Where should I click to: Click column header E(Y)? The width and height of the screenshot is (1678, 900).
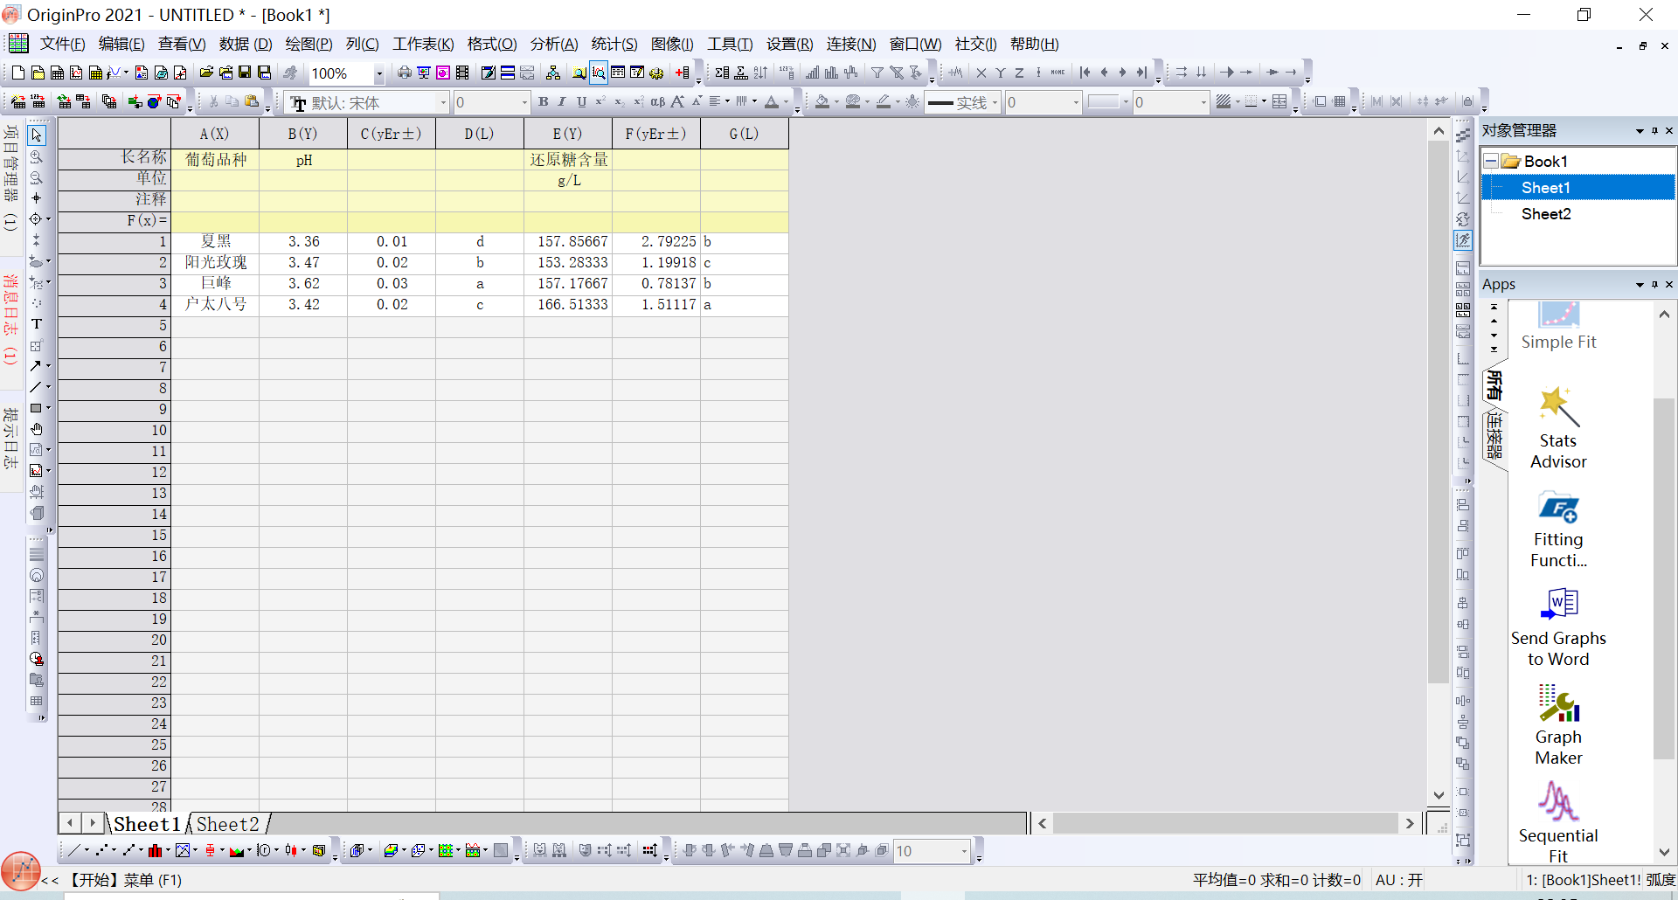pyautogui.click(x=567, y=134)
